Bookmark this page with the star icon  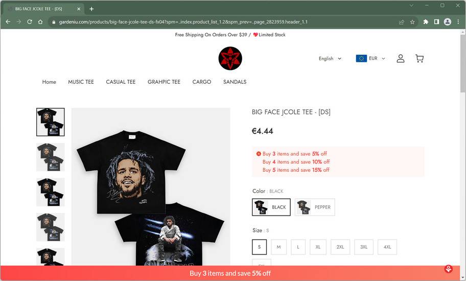point(412,22)
